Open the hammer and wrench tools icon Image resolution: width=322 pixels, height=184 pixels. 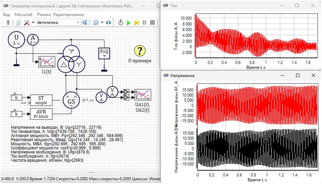pyautogui.click(x=27, y=22)
